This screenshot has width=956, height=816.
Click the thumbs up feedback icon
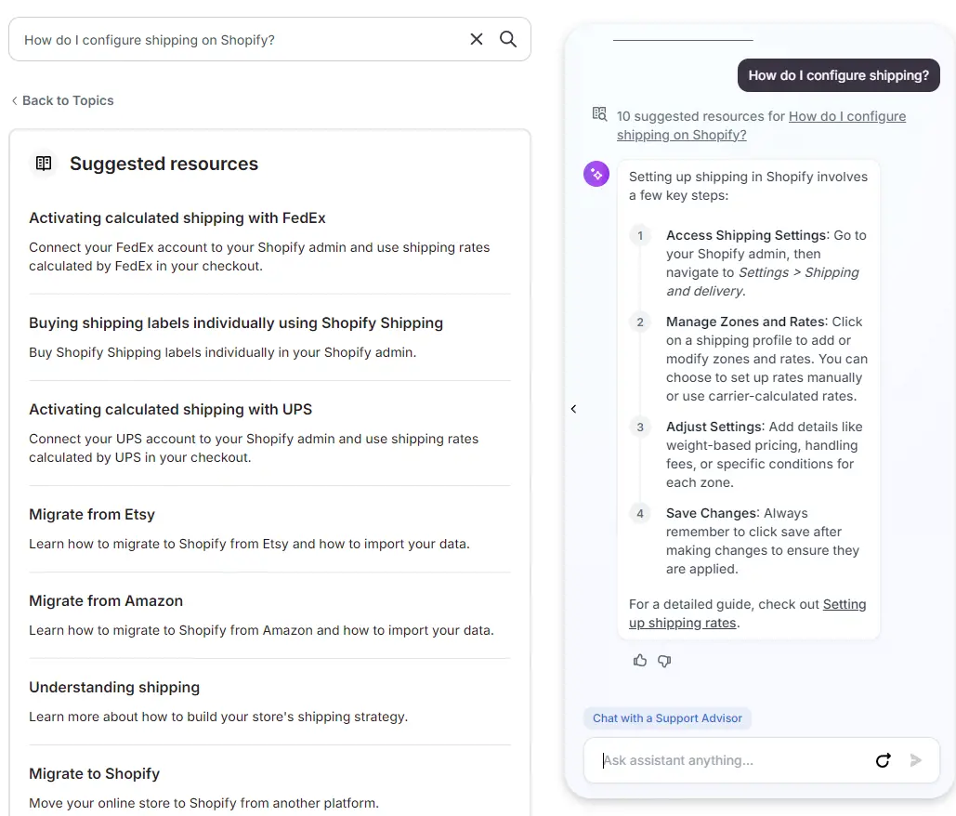coord(639,661)
